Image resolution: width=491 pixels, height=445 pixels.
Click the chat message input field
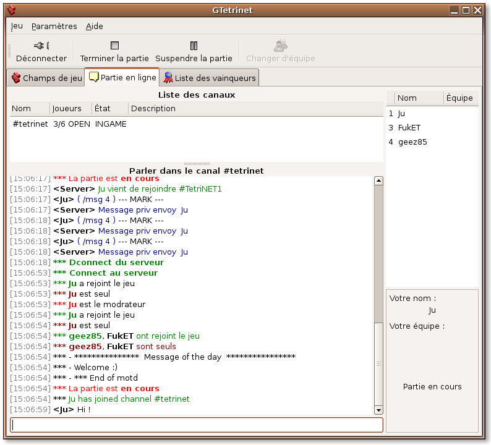click(x=196, y=425)
